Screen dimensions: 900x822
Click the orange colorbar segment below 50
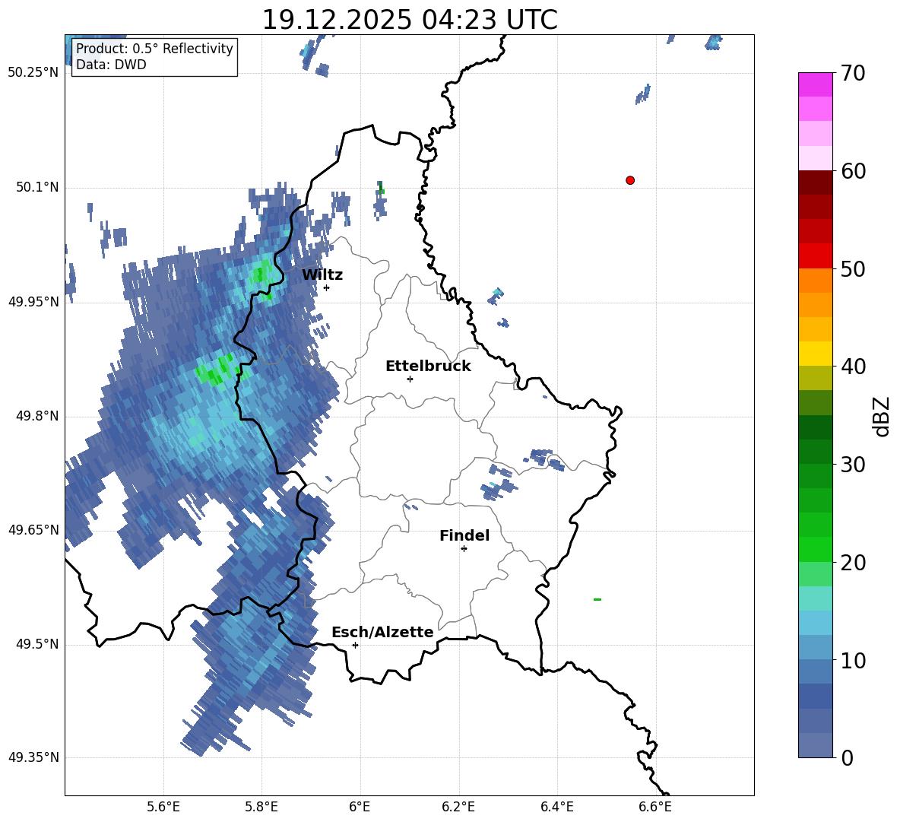click(x=816, y=281)
